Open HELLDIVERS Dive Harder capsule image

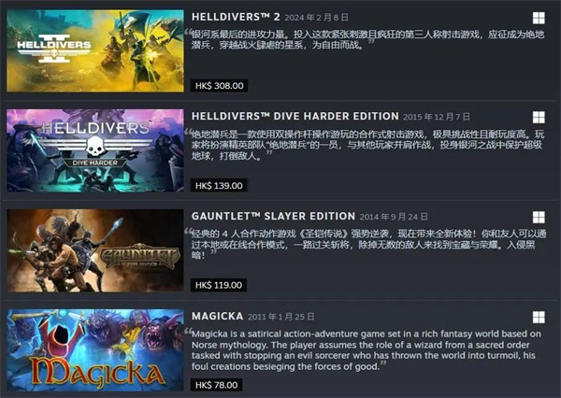tap(95, 150)
